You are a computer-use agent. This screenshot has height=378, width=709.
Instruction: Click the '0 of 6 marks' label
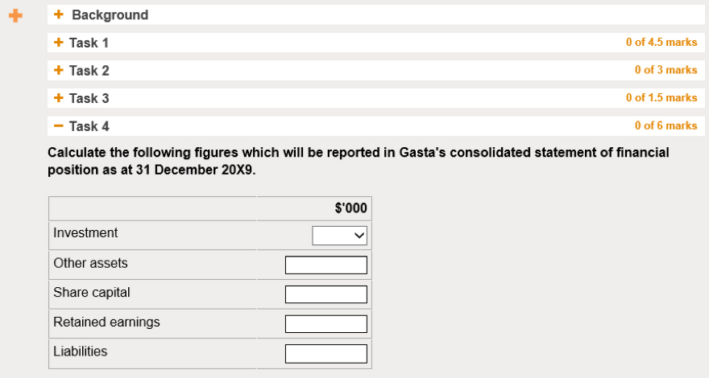tap(665, 125)
